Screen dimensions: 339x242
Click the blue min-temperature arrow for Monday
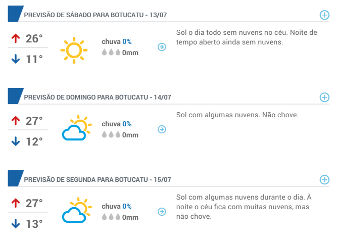[16, 224]
